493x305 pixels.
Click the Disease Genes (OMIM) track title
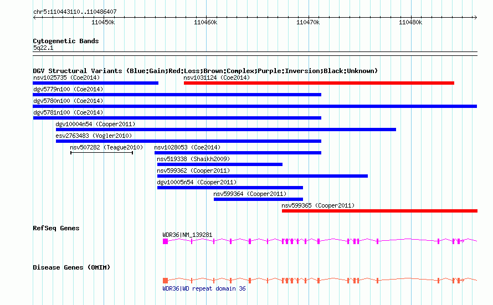point(71,267)
